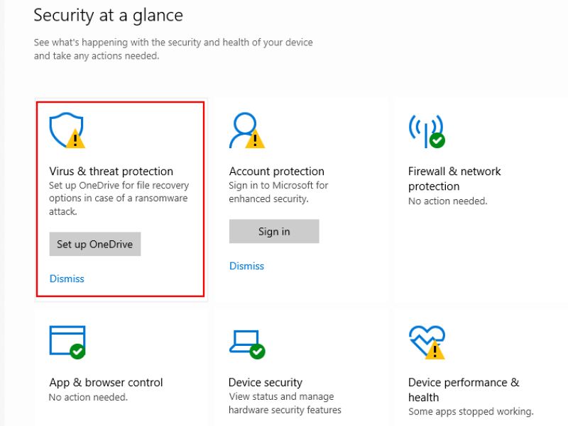Click the Account protection person icon

coord(246,130)
